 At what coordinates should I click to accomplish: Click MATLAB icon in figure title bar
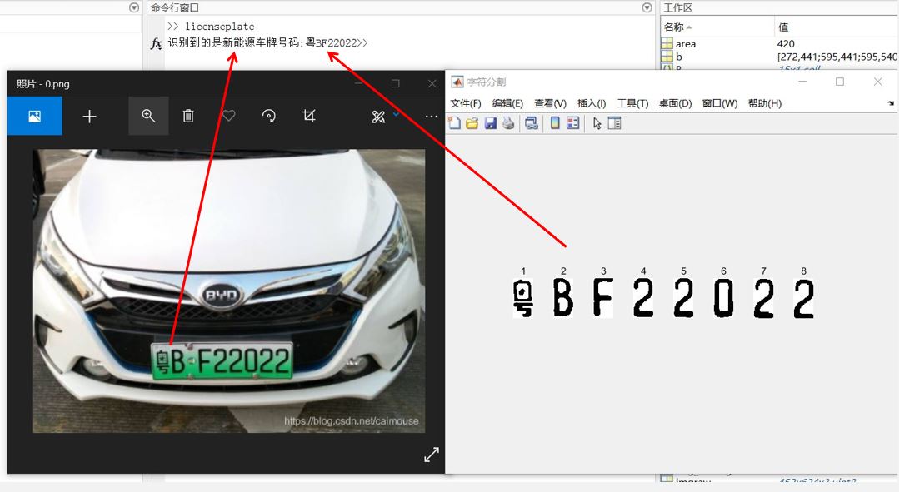[457, 82]
